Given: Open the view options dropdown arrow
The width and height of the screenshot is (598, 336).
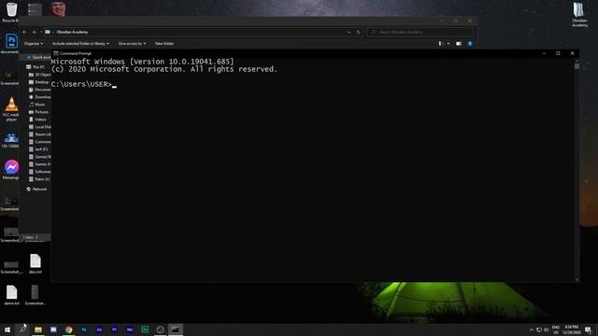Looking at the screenshot, I should (448, 44).
